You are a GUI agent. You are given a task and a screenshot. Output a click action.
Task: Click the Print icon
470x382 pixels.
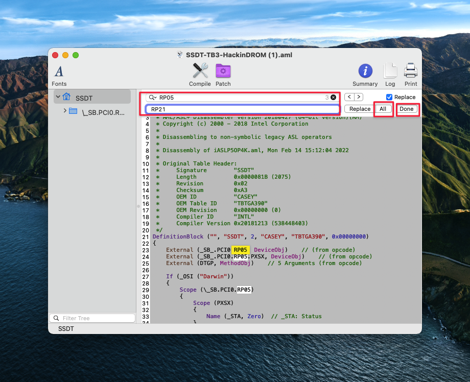[x=411, y=72]
